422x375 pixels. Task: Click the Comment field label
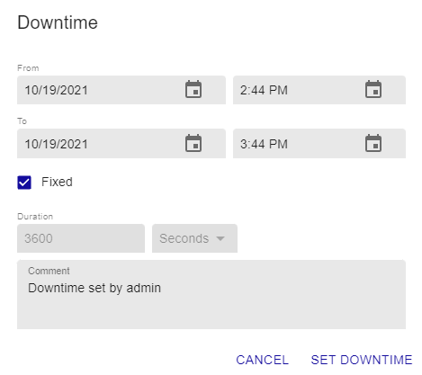click(x=49, y=271)
